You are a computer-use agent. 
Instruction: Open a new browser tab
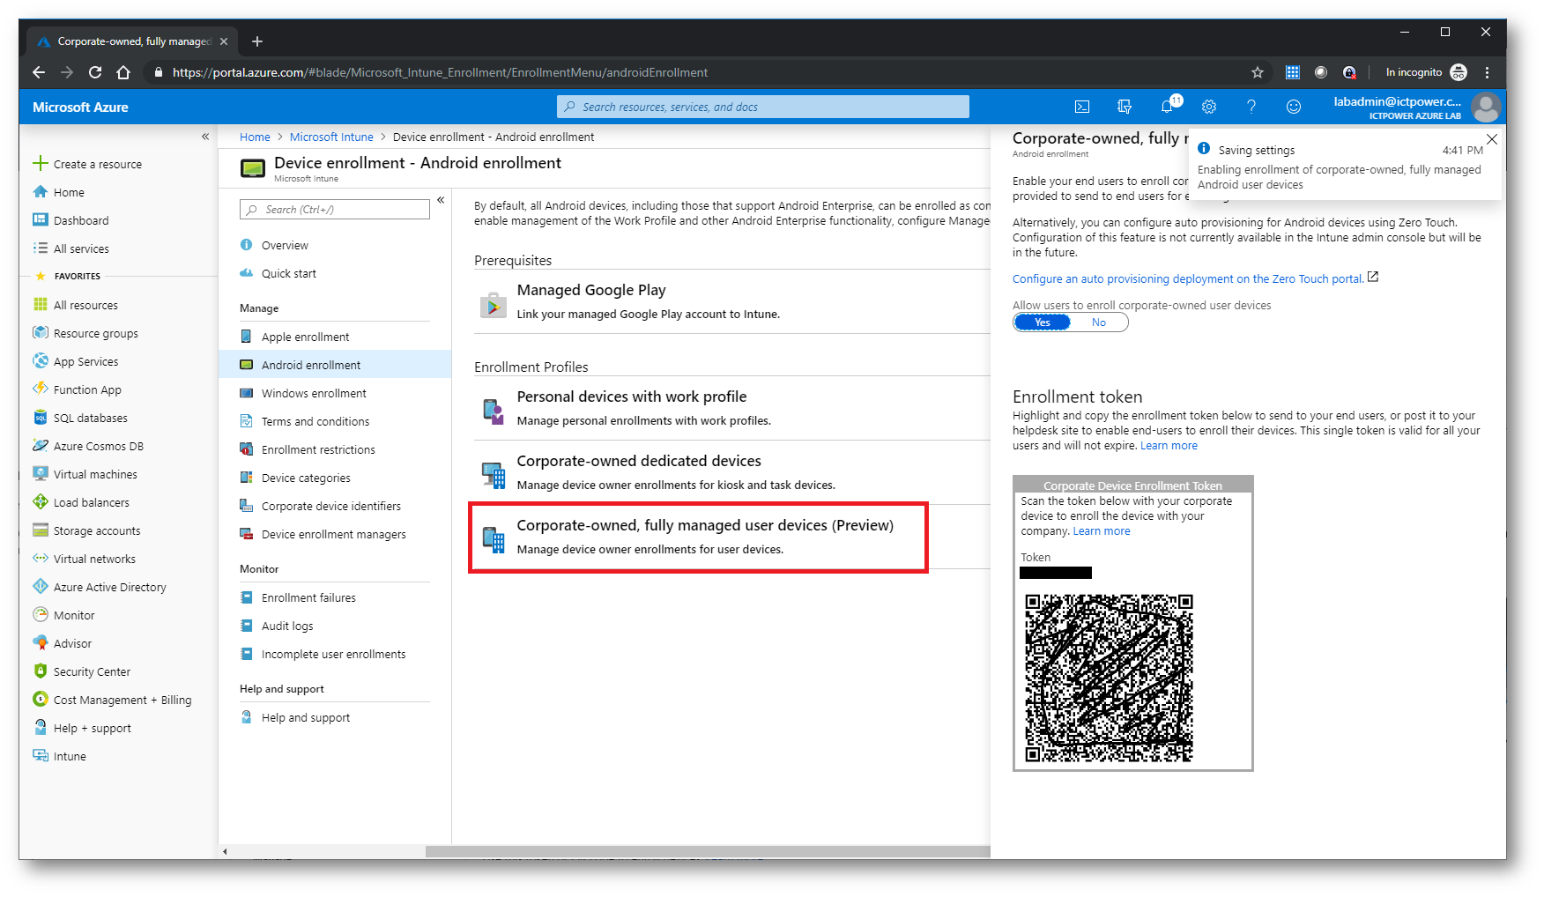(257, 41)
